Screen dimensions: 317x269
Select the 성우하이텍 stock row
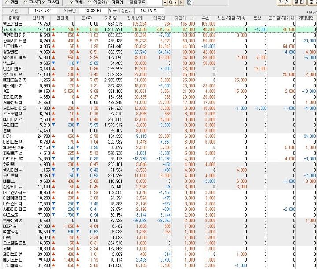click(x=159, y=74)
